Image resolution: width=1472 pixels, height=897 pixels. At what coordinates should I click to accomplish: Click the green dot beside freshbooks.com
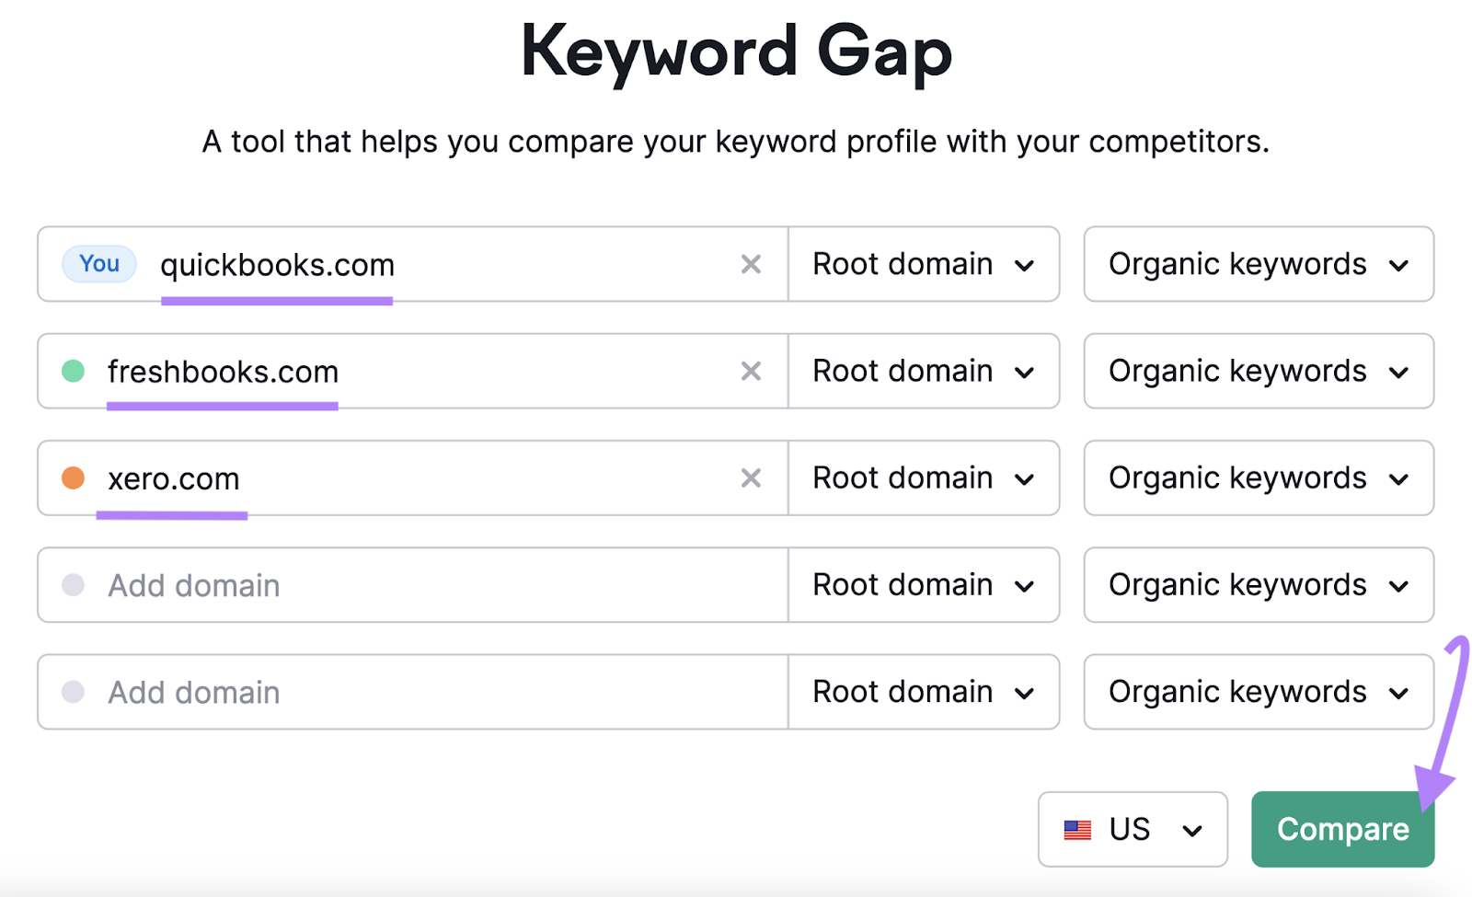[x=74, y=372]
